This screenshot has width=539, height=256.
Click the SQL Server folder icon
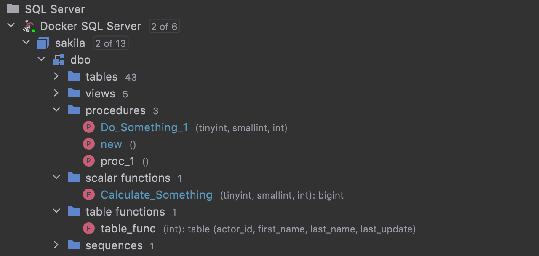coord(13,8)
